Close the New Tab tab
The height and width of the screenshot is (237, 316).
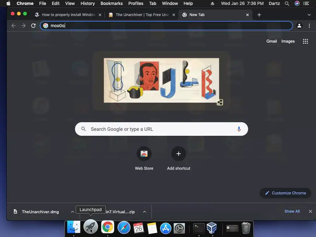[247, 15]
